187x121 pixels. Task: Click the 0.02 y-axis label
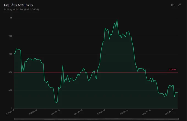pyautogui.click(x=10, y=90)
